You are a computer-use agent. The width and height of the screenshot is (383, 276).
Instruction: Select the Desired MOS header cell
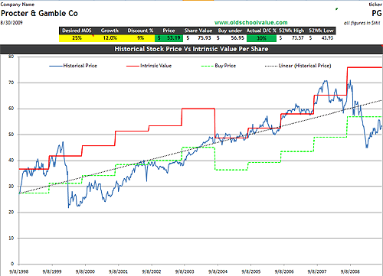(77, 31)
